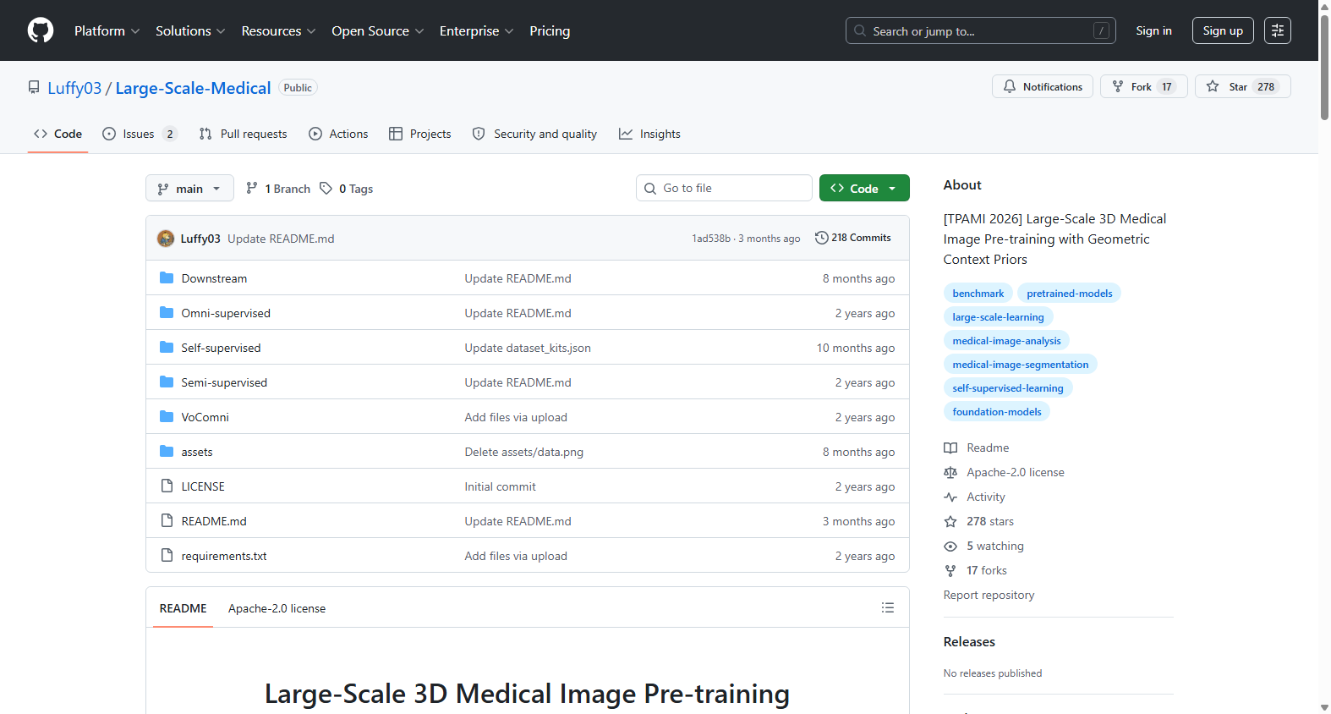This screenshot has height=714, width=1331.
Task: Click the Notifications bell button
Action: tap(1043, 86)
